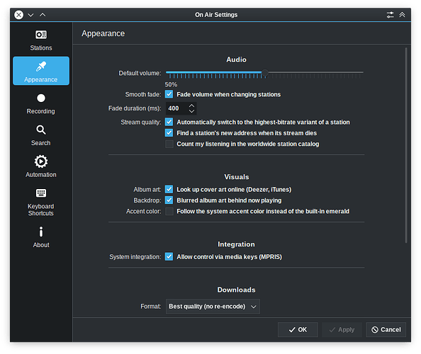Open the Search settings magnifier icon
This screenshot has height=354, width=421.
click(41, 130)
